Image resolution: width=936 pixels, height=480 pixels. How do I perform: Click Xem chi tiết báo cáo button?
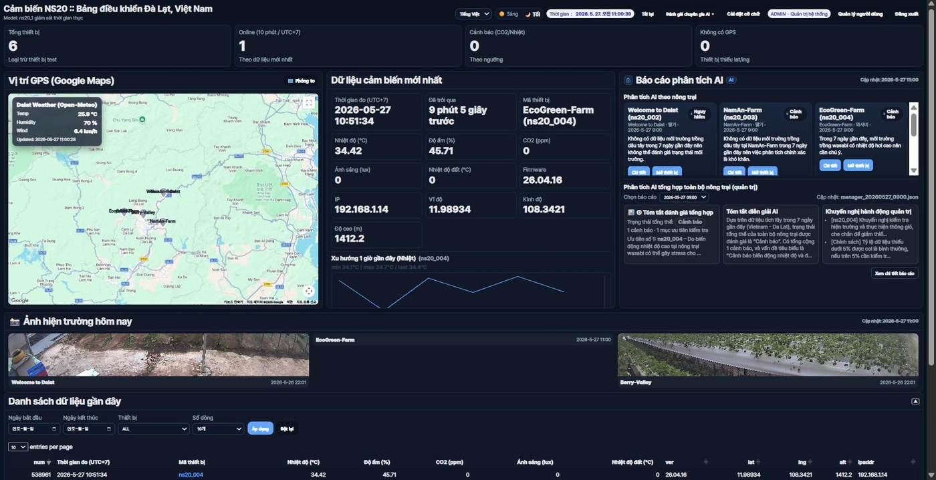pyautogui.click(x=895, y=273)
